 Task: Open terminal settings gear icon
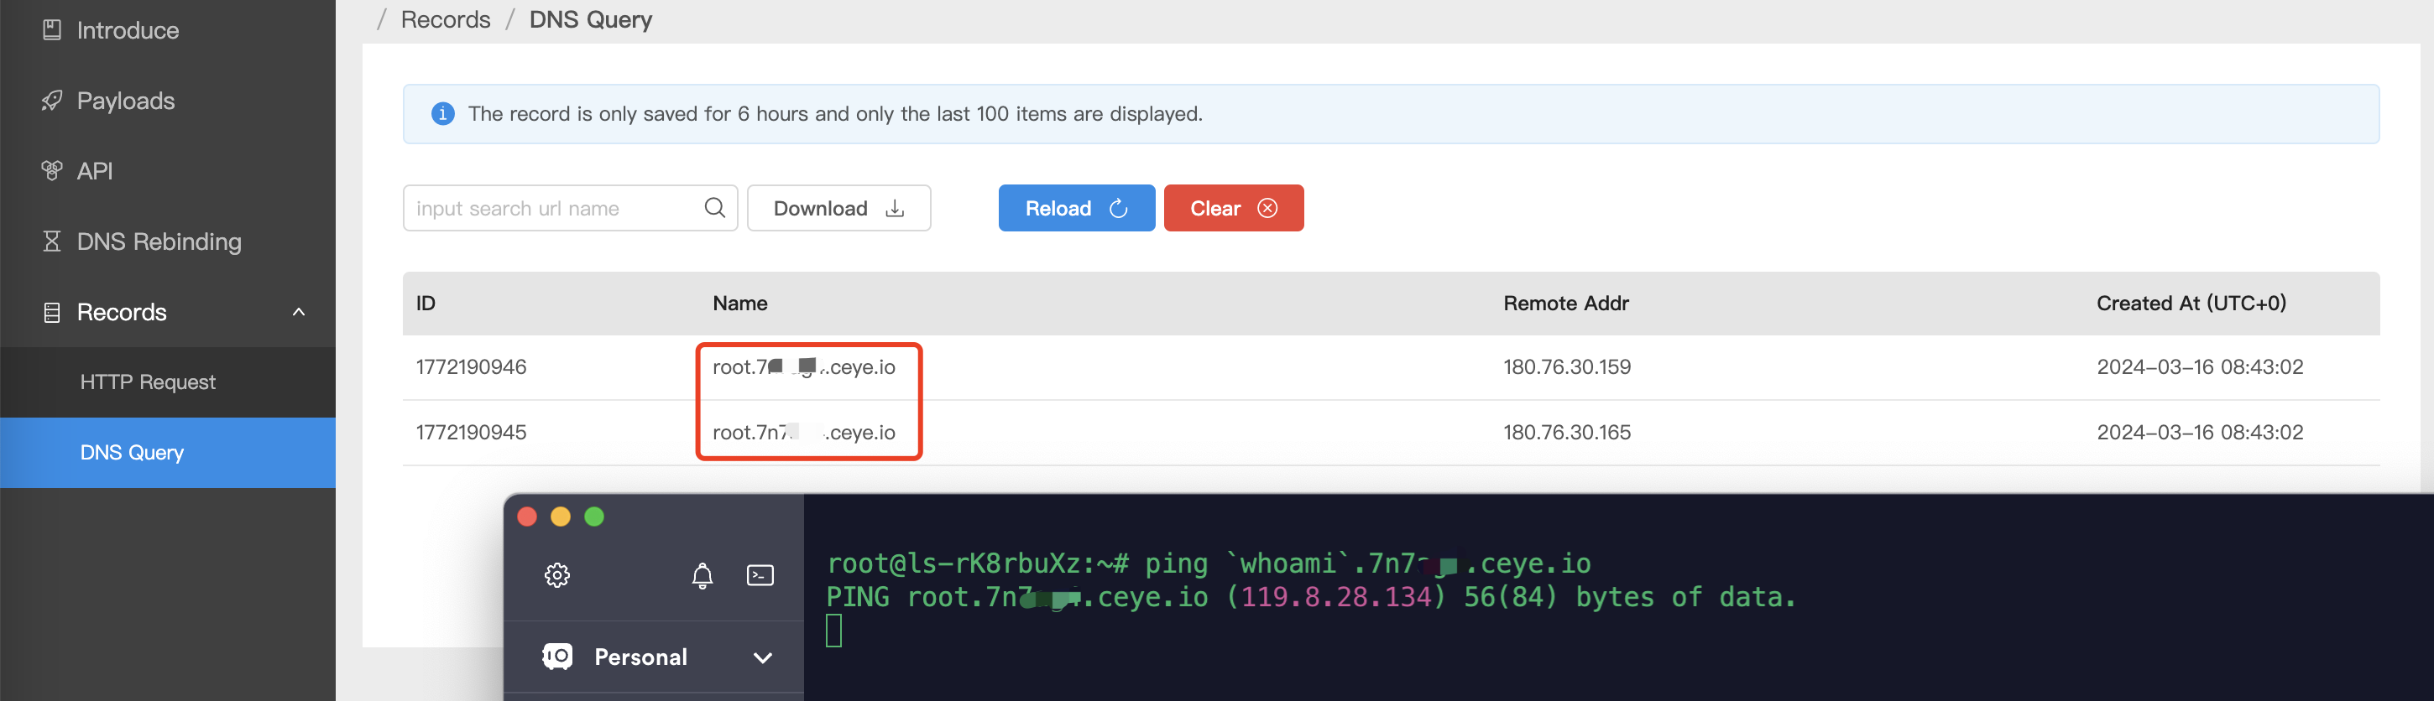pyautogui.click(x=556, y=575)
